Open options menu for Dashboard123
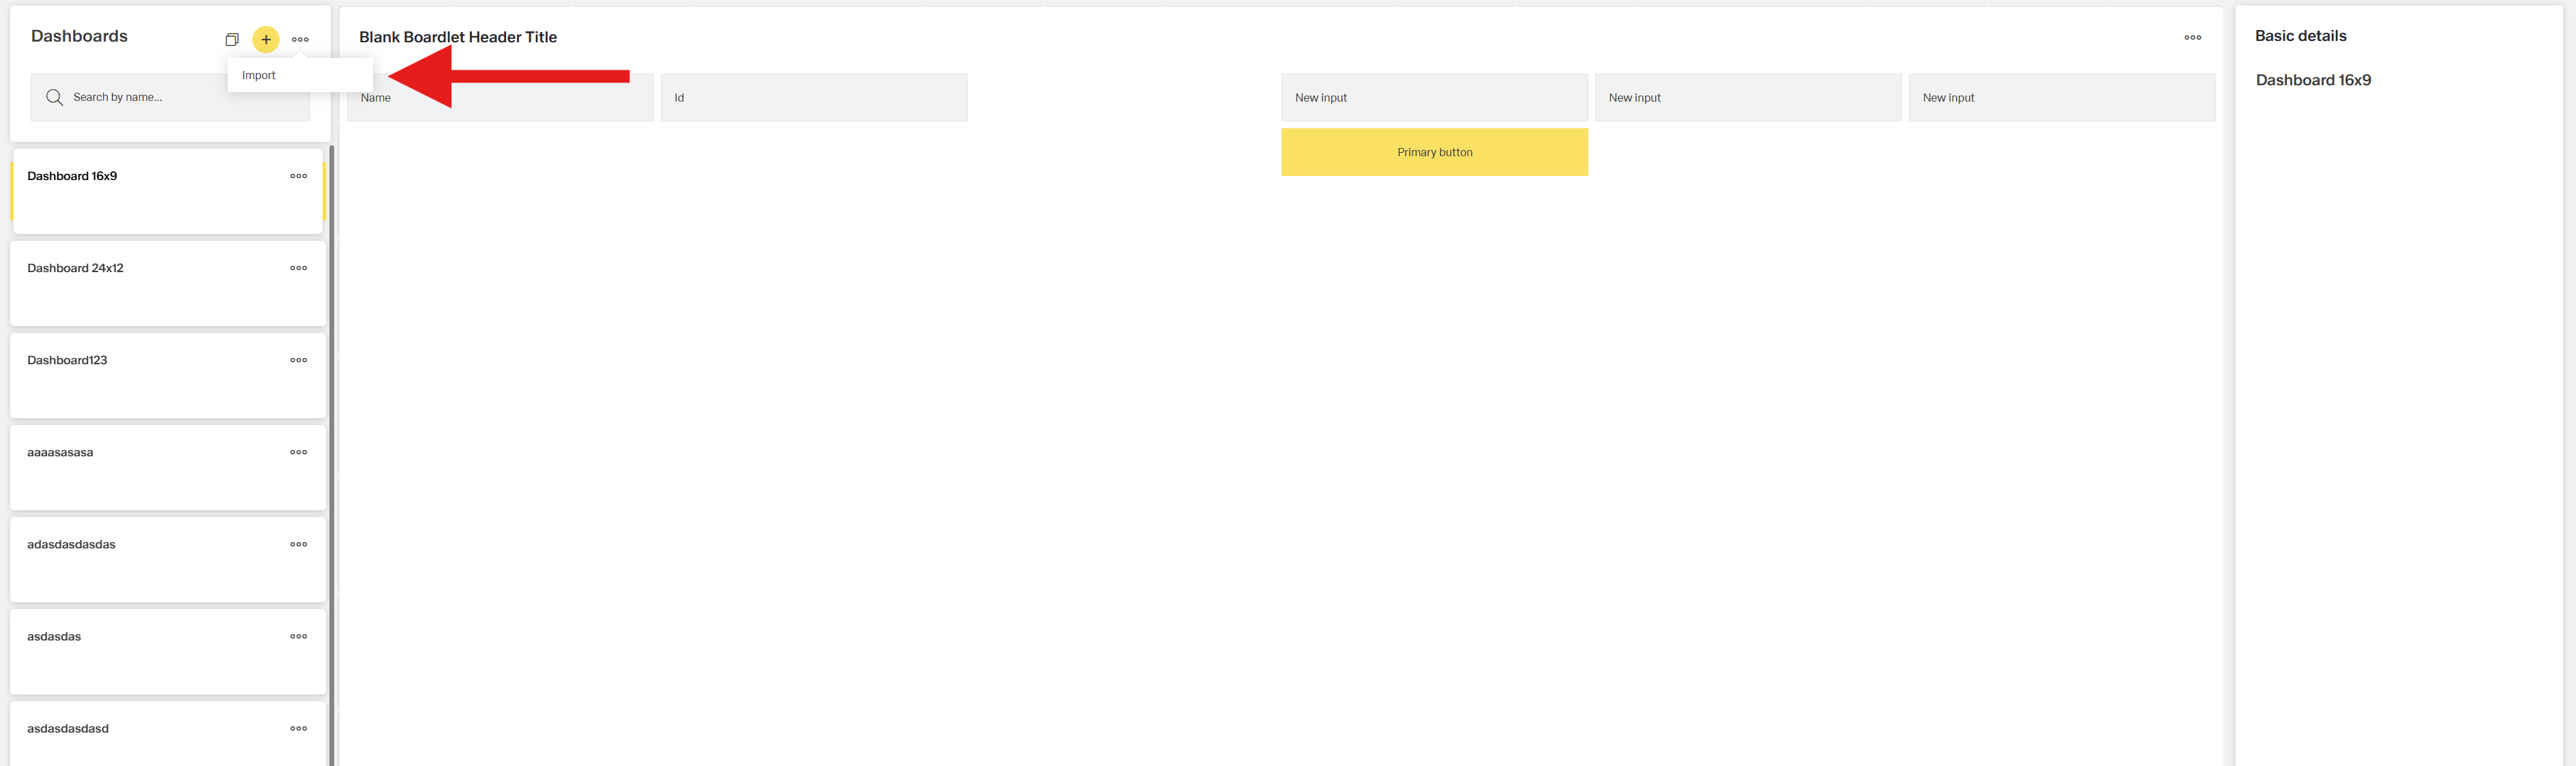2576x766 pixels. coord(298,360)
